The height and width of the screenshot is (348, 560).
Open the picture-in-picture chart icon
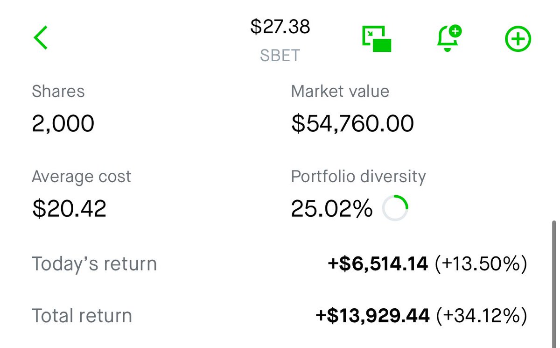[x=377, y=39]
